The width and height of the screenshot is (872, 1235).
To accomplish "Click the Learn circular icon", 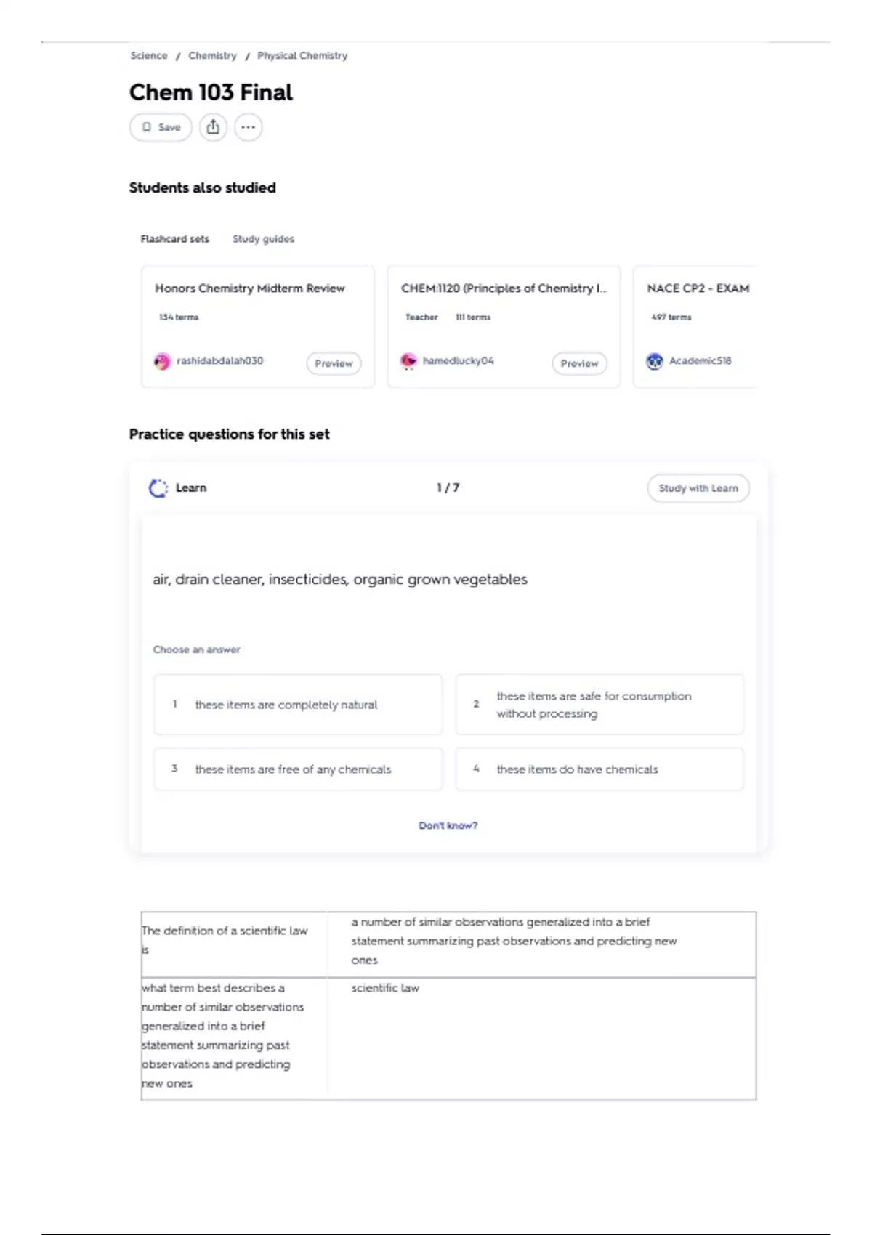I will tap(158, 488).
